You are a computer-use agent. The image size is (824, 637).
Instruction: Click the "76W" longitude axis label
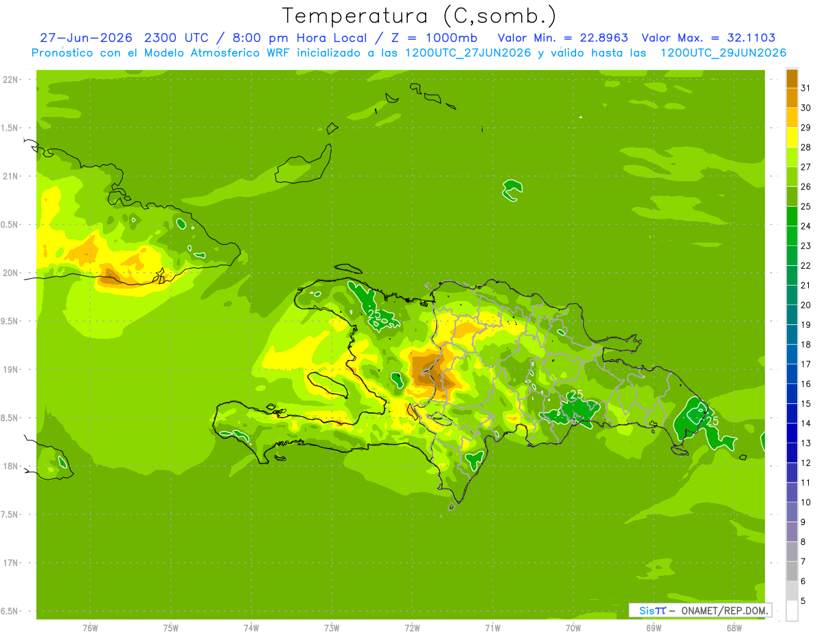(90, 627)
